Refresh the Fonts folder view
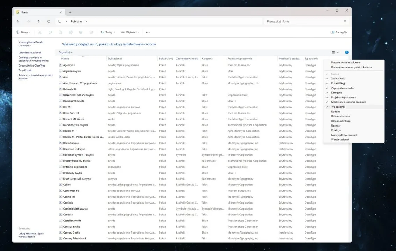 49,21
